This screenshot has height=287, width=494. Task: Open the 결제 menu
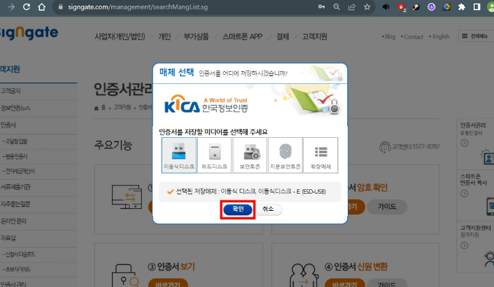click(x=282, y=36)
